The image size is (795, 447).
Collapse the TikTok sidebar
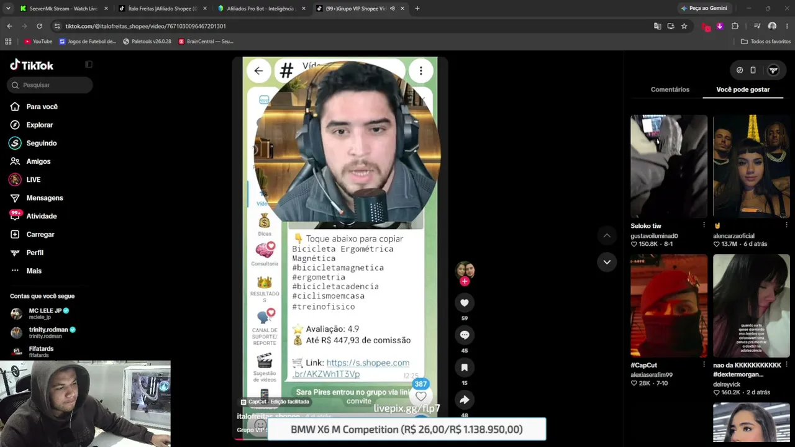(x=89, y=65)
